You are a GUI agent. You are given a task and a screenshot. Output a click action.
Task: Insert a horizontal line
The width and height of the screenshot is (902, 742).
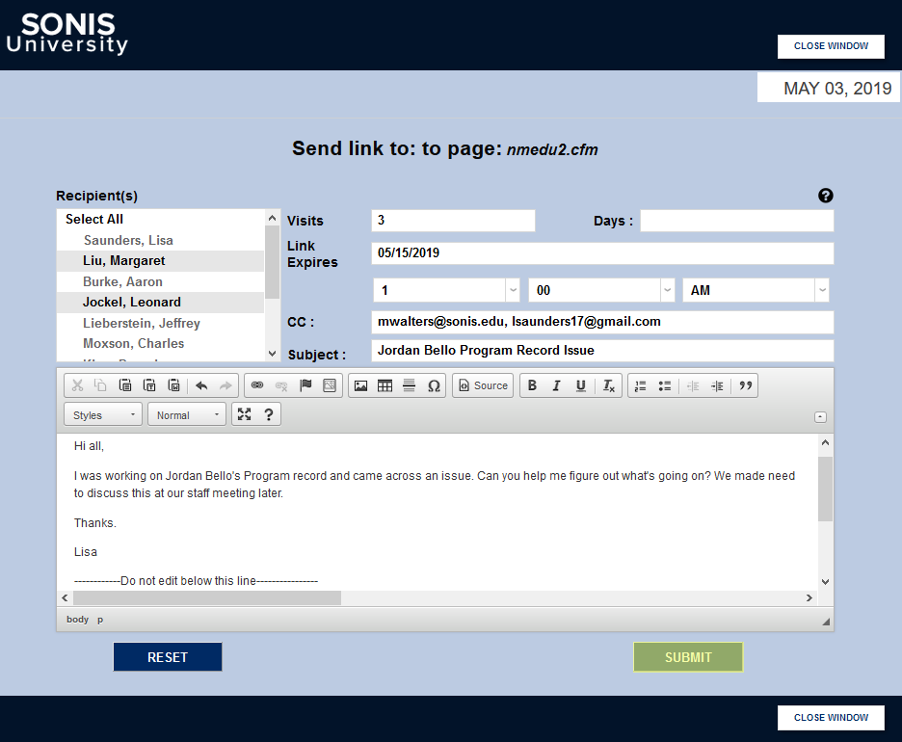pyautogui.click(x=409, y=385)
